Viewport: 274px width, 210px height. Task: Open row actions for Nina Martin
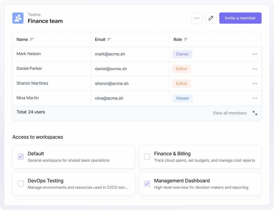click(255, 98)
